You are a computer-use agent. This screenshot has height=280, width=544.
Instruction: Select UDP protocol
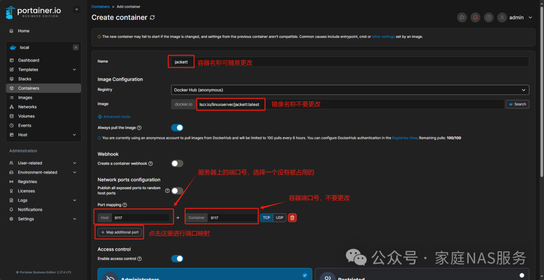(279, 218)
